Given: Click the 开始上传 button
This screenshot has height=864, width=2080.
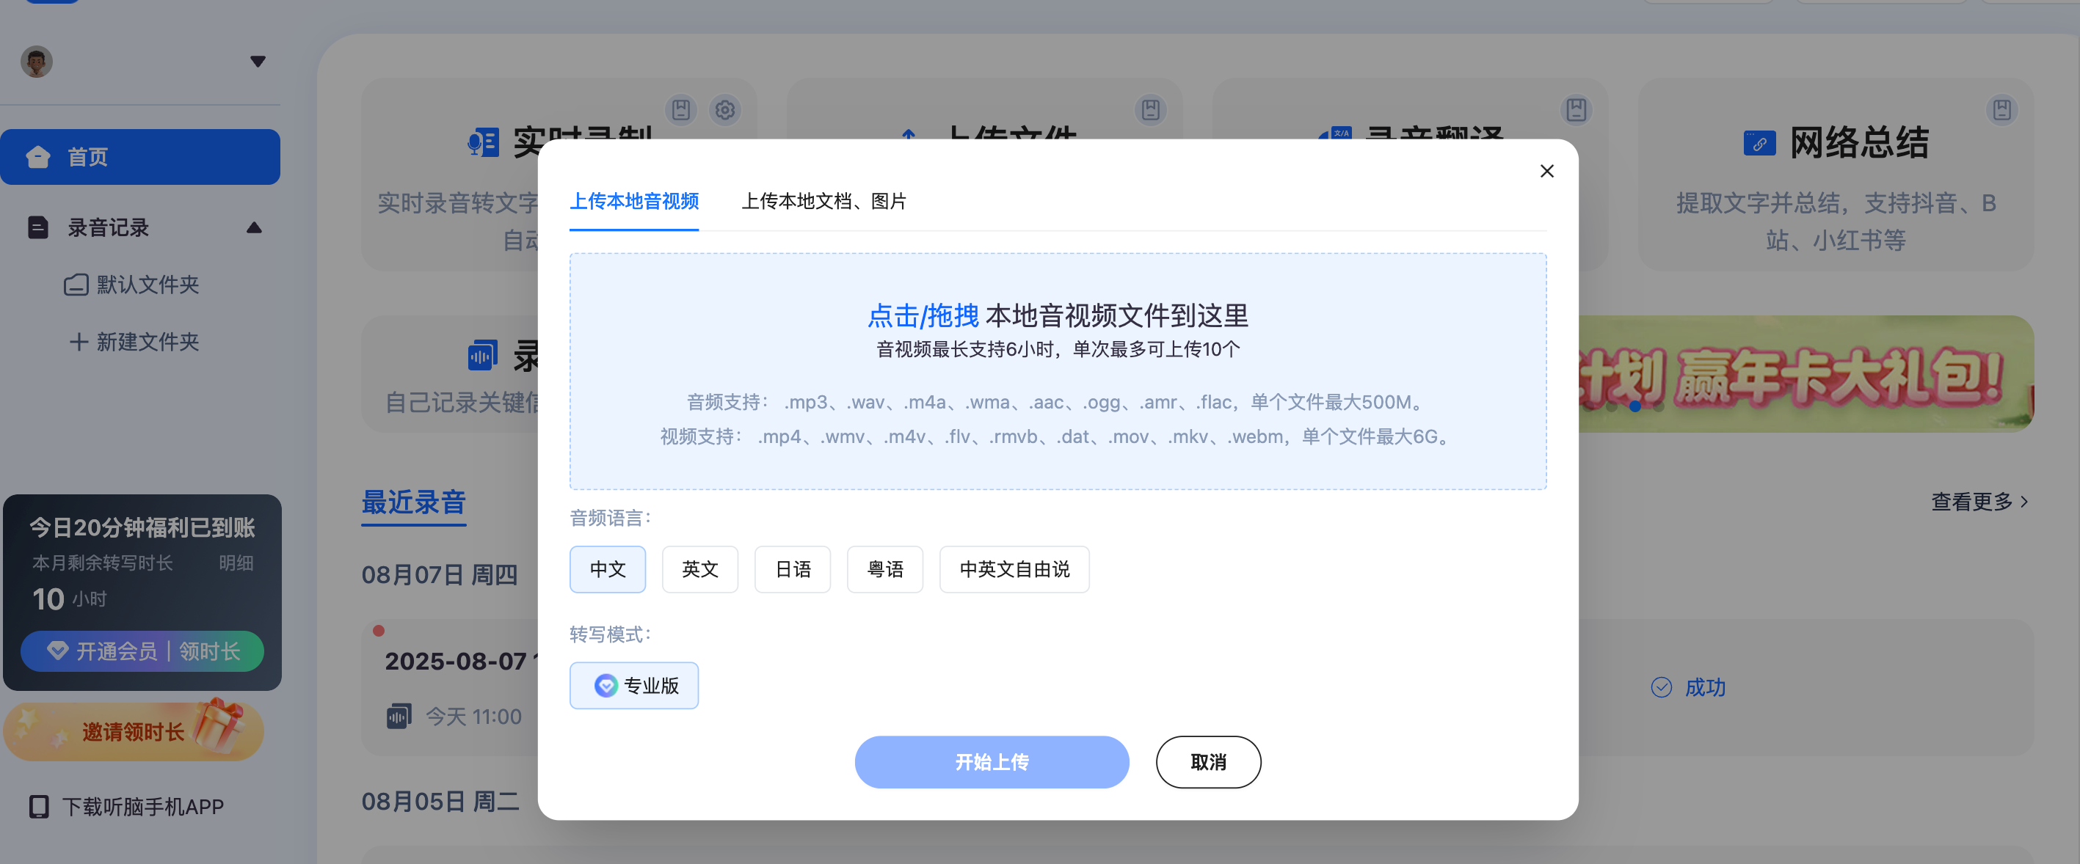Looking at the screenshot, I should click(992, 762).
